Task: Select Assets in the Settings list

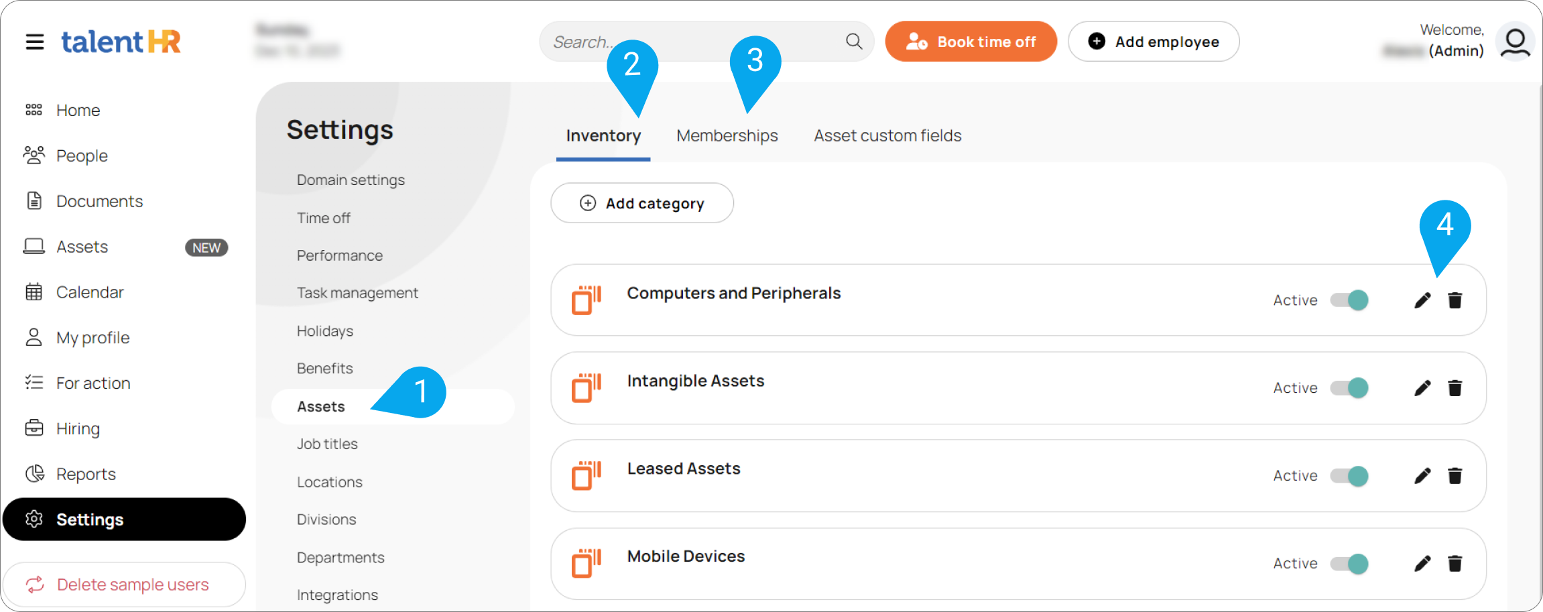Action: (x=321, y=406)
